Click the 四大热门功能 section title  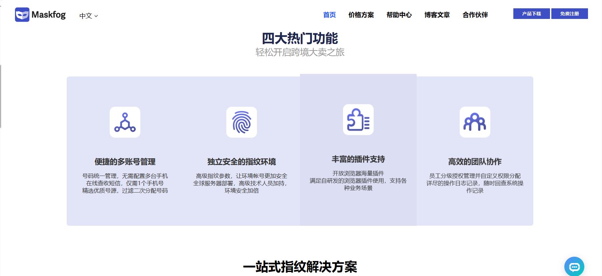coord(300,38)
